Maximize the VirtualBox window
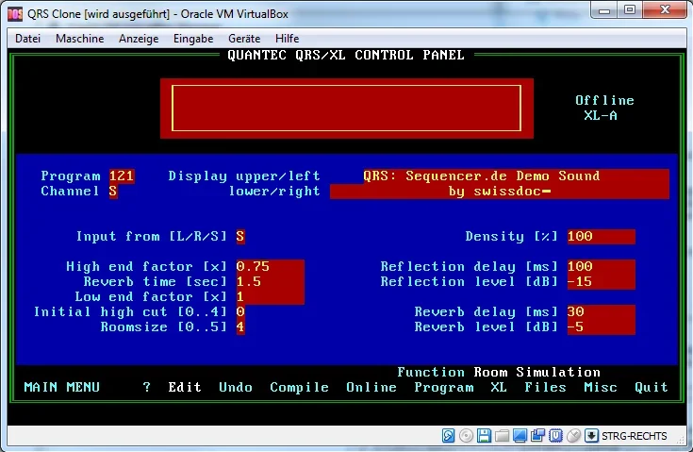Image resolution: width=693 pixels, height=452 pixels. (x=630, y=10)
